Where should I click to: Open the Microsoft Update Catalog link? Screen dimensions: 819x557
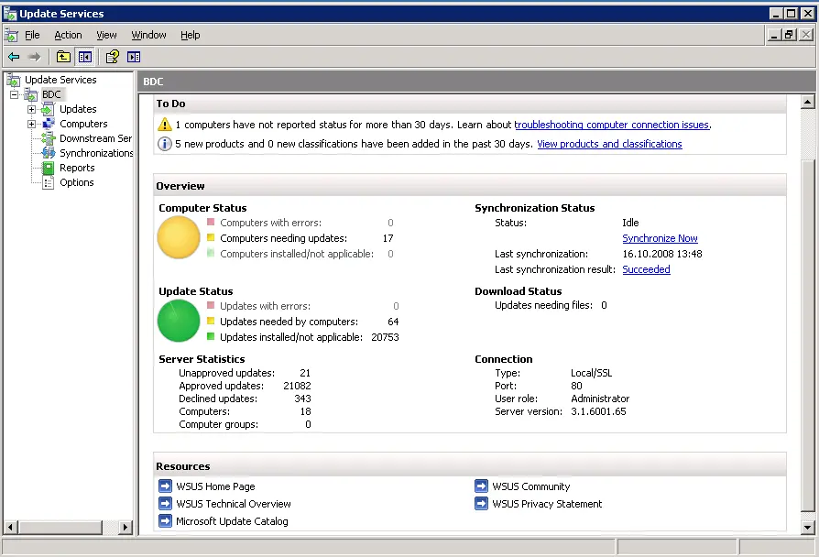pyautogui.click(x=232, y=521)
